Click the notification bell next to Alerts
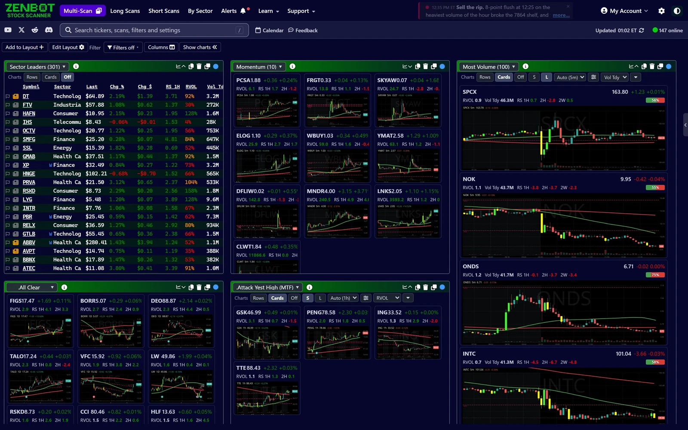The height and width of the screenshot is (430, 688). [x=243, y=11]
